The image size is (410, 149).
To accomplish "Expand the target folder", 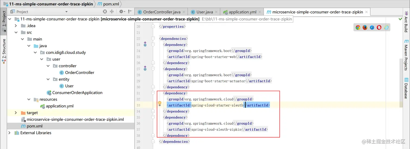I will (x=16, y=113).
